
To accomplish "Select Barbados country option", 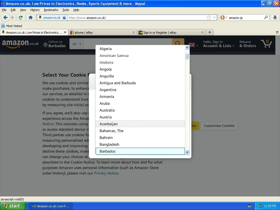I will point(140,151).
